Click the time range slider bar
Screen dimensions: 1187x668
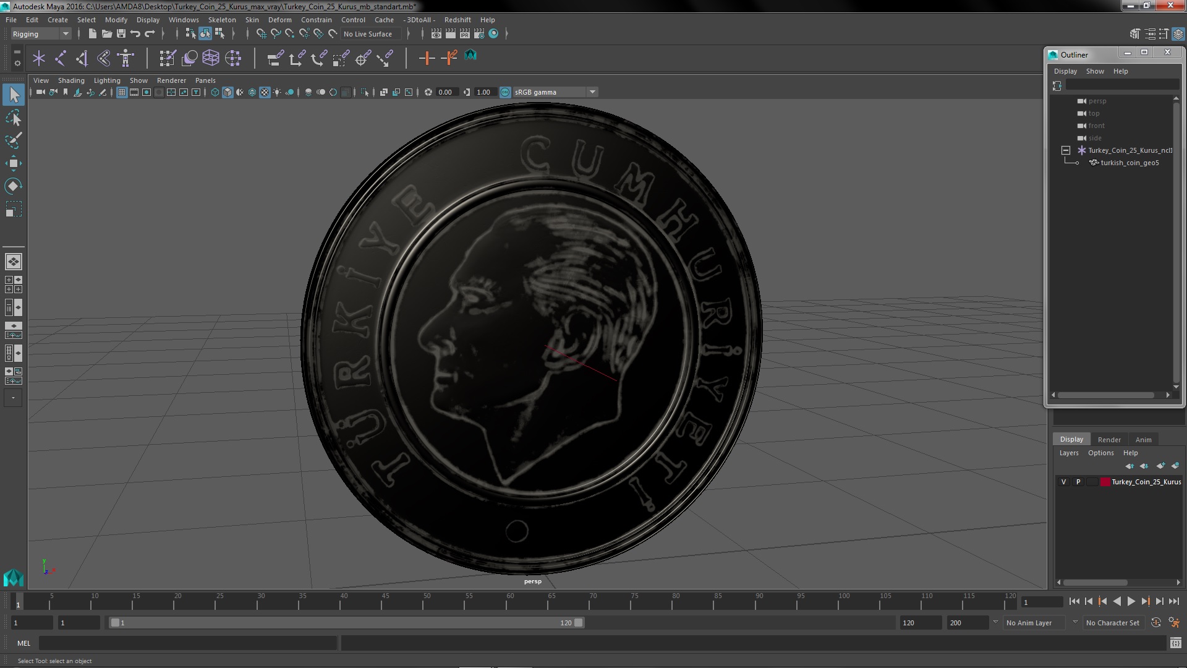click(x=346, y=623)
